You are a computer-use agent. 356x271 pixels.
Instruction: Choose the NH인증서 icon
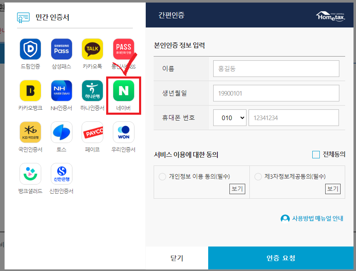click(x=61, y=91)
